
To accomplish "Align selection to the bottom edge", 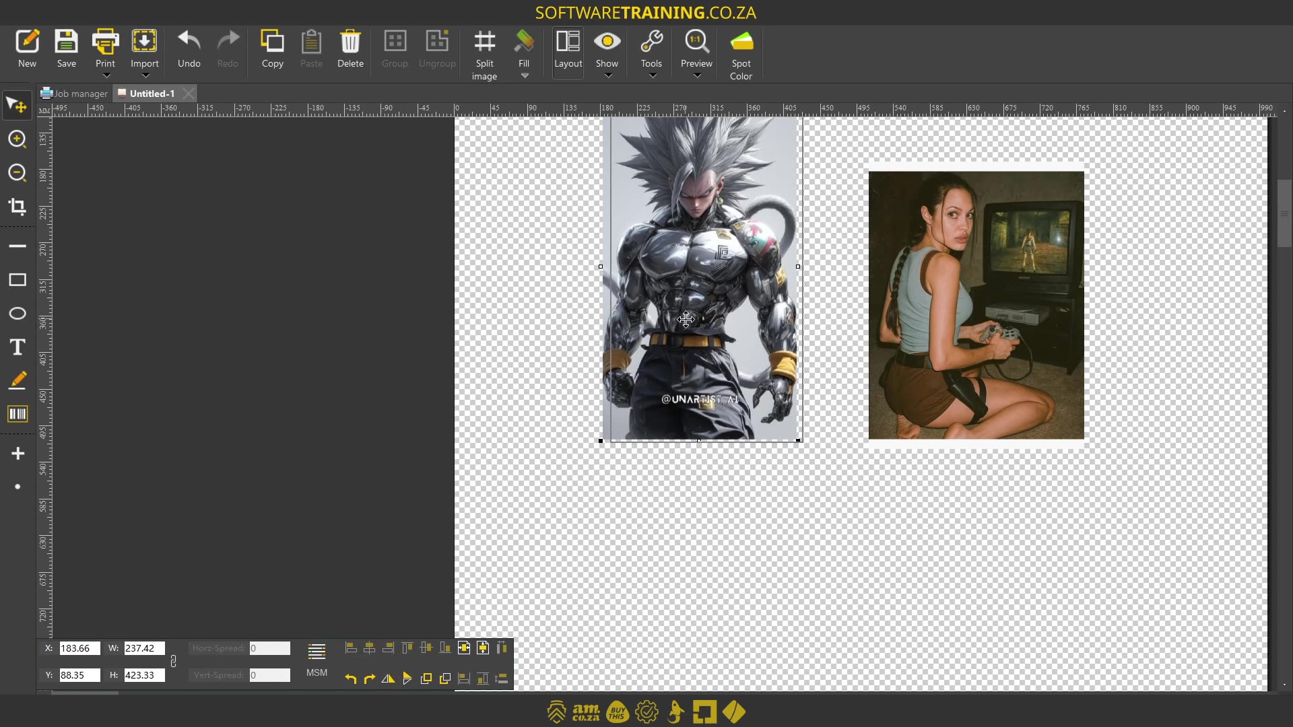I will tap(444, 648).
